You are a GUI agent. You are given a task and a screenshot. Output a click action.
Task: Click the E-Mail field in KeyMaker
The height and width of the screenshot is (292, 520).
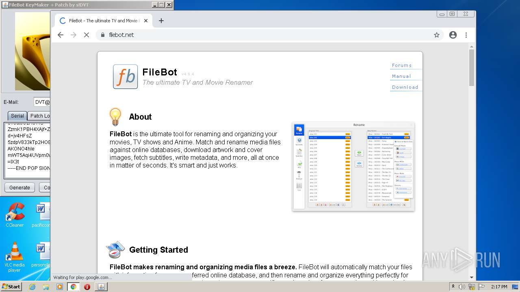tap(41, 102)
